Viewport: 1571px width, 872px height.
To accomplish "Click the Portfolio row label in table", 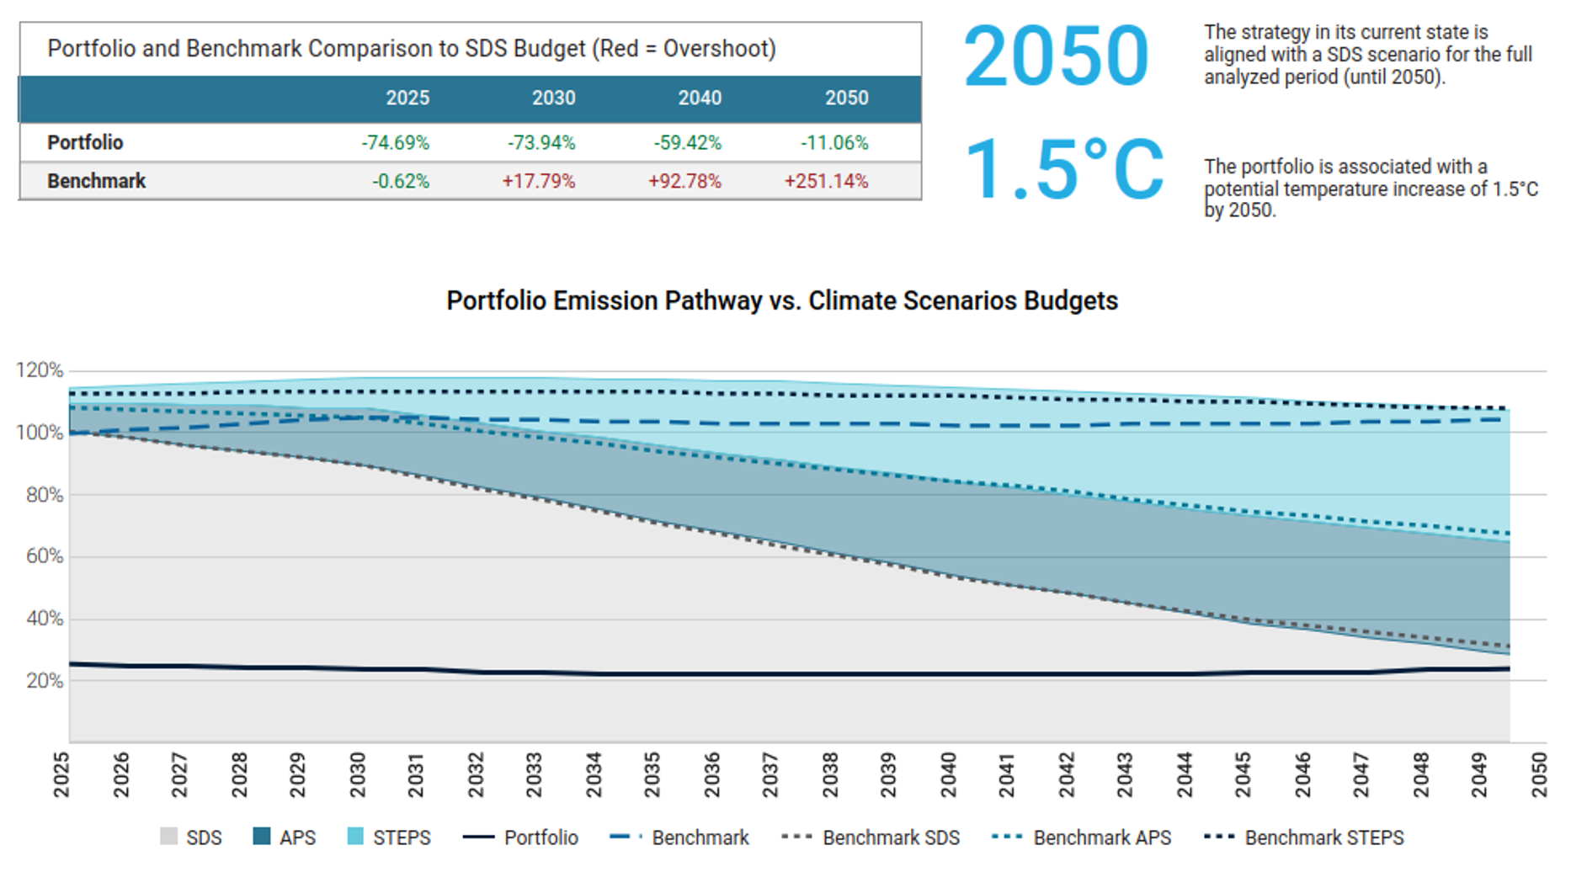I will point(85,142).
